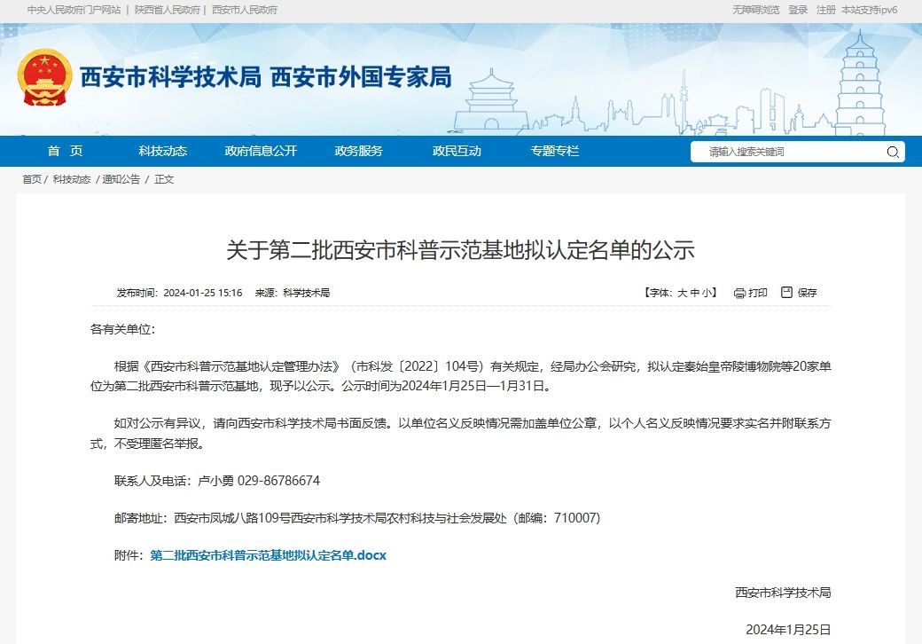Viewport: 922px width, 644px height.
Task: Click the 注册 register link
Action: coord(825,10)
